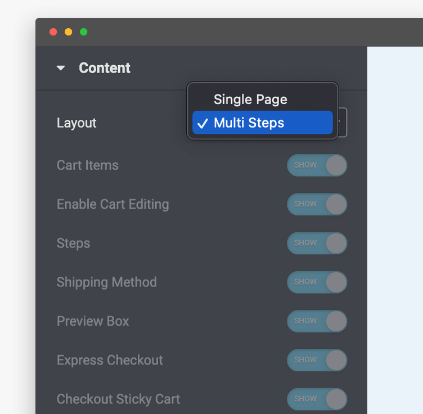Select the Single Page layout option
Viewport: 423px width, 414px height.
pos(262,99)
